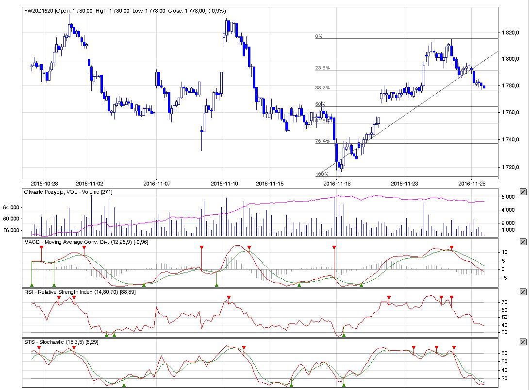Click the rightmost green buy marker in RSI panel
The width and height of the screenshot is (529, 390).
(x=344, y=335)
